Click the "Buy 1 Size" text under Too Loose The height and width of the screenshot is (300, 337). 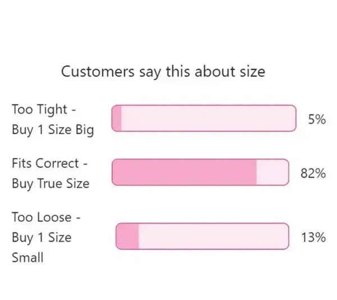(x=42, y=237)
